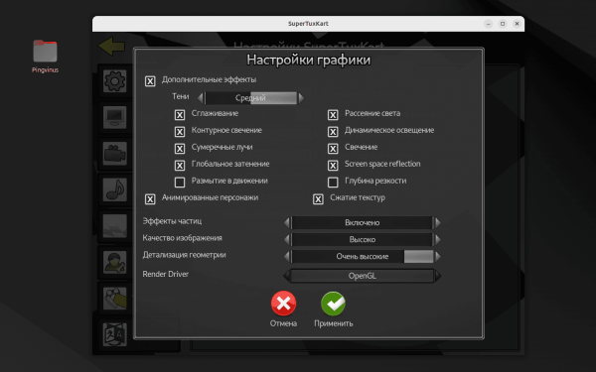Click the Эффекты частиц Включено bar

(363, 223)
